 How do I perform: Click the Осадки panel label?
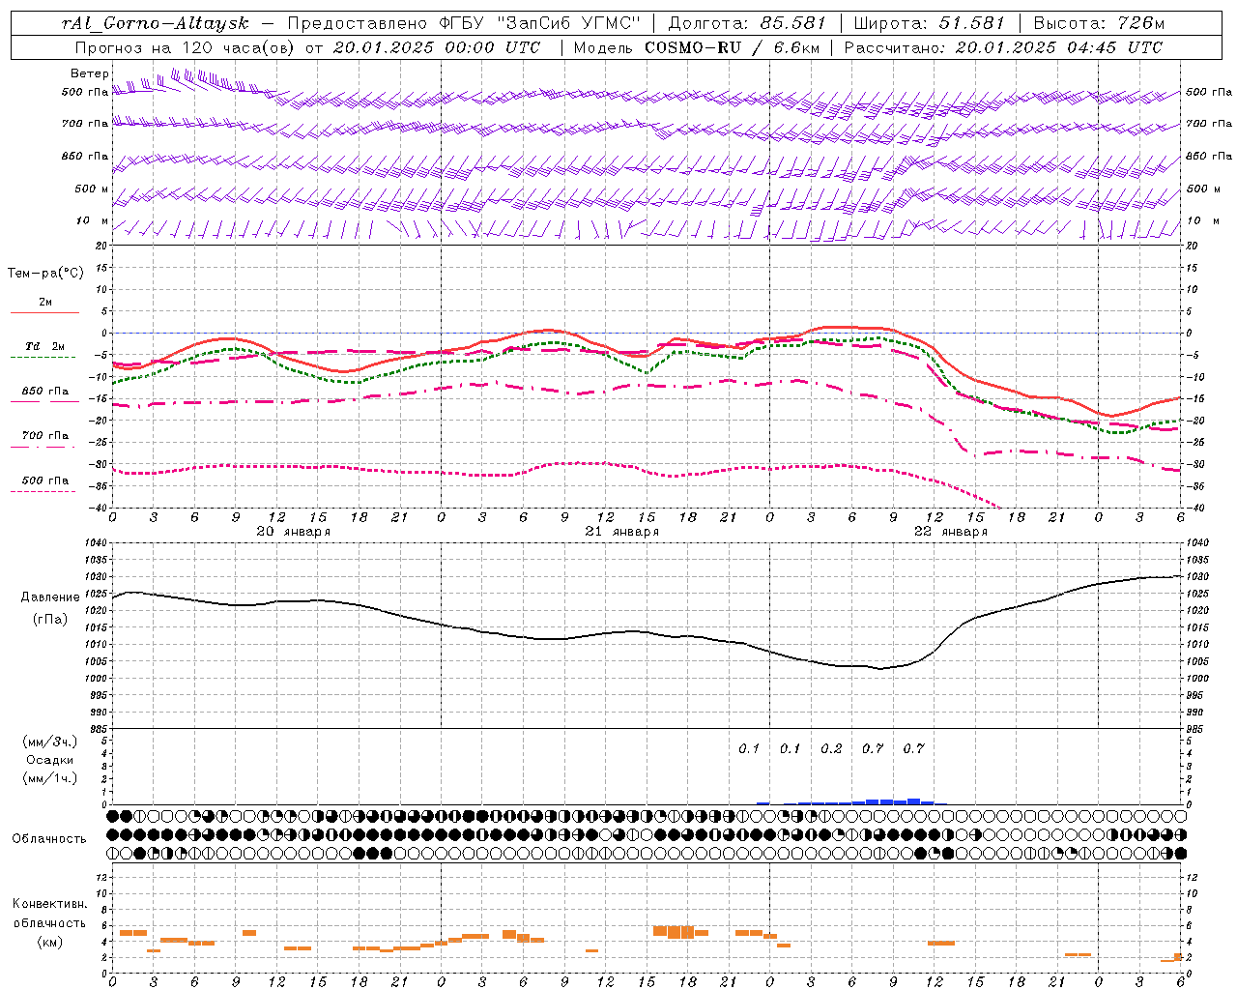tap(50, 760)
